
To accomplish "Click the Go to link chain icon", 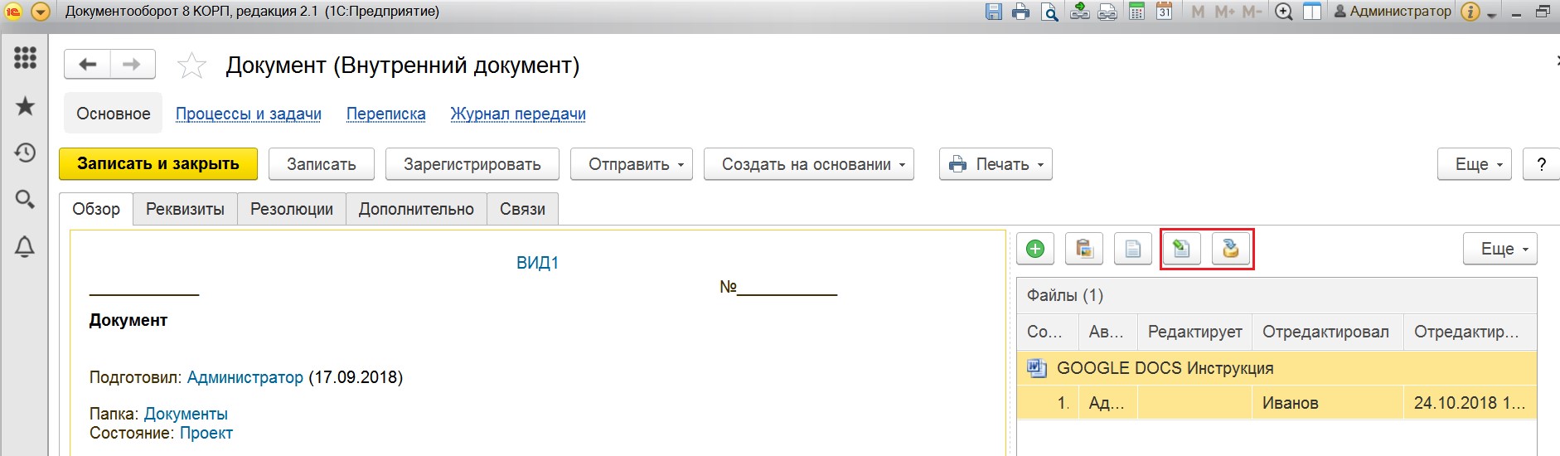I will coord(1107,12).
